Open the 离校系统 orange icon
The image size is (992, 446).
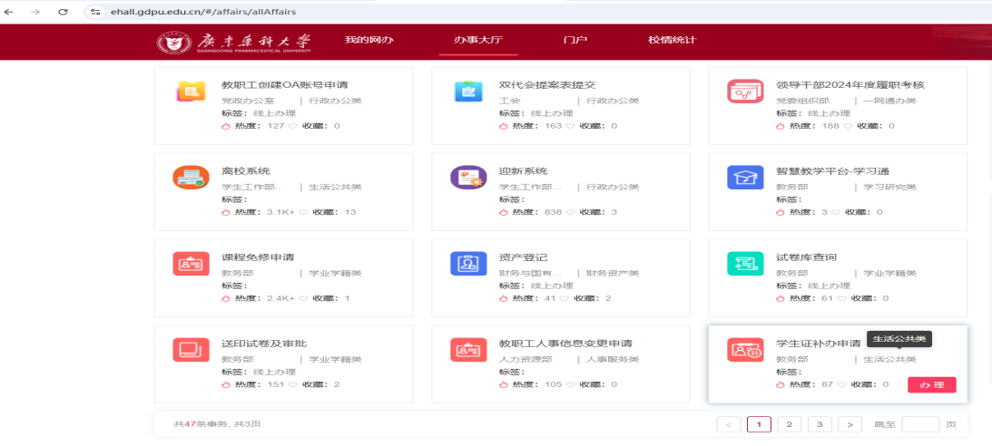pyautogui.click(x=192, y=178)
